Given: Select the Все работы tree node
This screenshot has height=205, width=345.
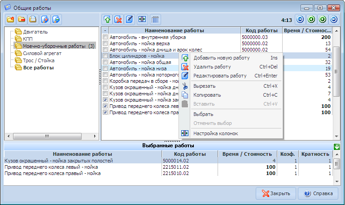Looking at the screenshot, I should tap(38, 68).
